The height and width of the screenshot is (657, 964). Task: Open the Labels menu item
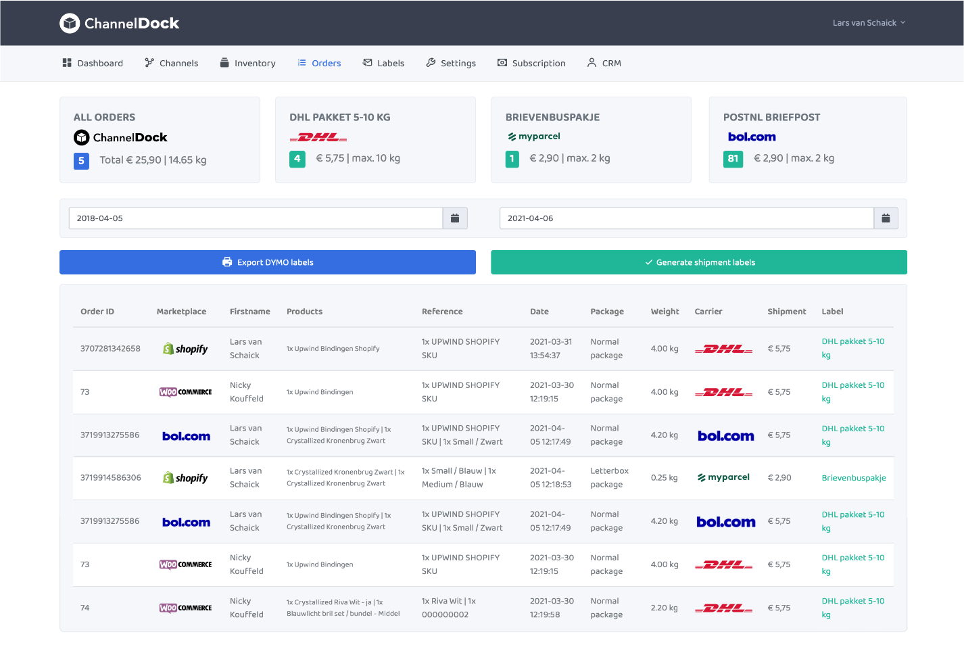[383, 63]
